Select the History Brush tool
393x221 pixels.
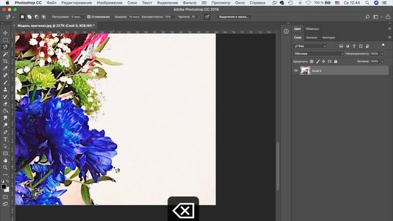6,97
